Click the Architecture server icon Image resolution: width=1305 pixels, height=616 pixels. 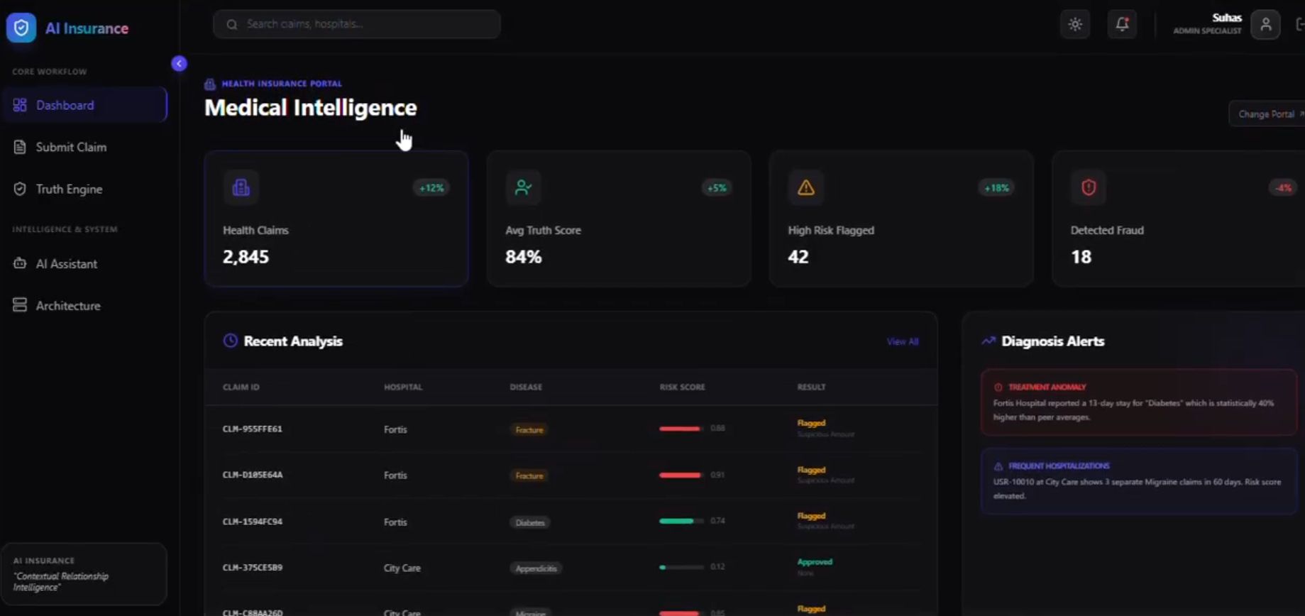20,305
